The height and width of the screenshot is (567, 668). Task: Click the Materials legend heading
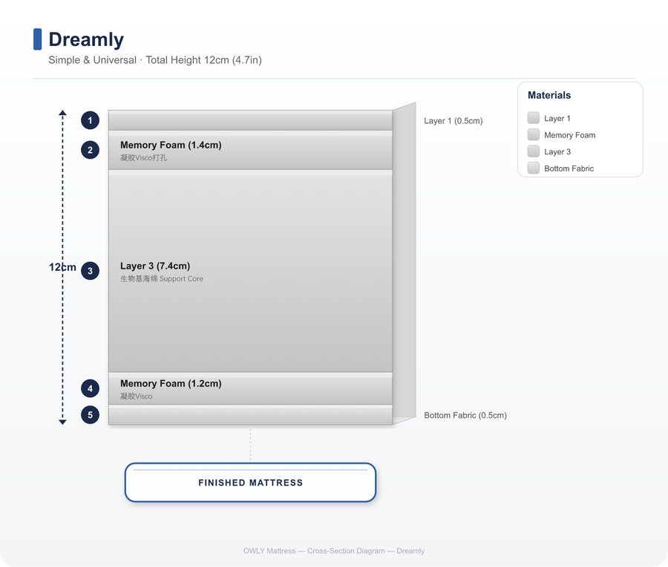549,95
